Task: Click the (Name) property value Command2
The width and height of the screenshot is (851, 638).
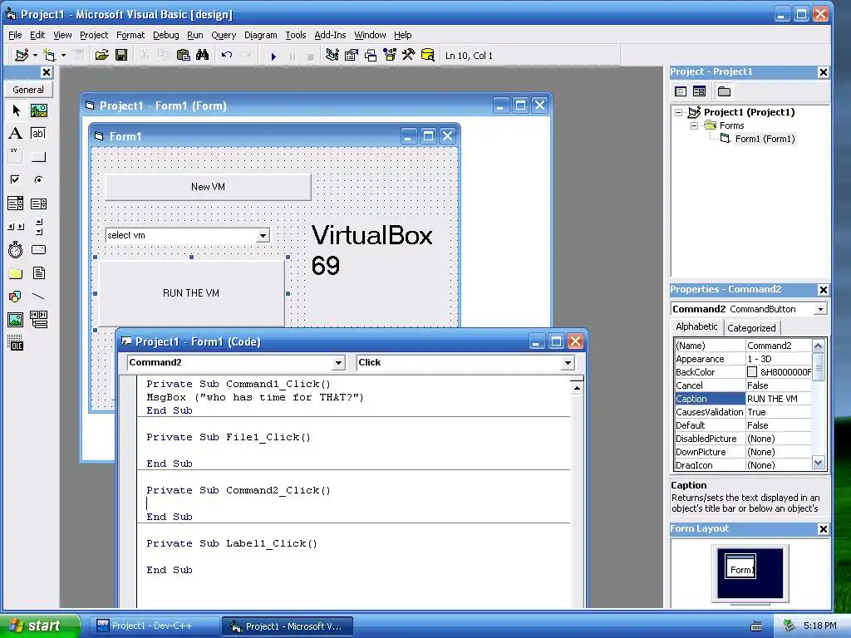Action: (778, 346)
